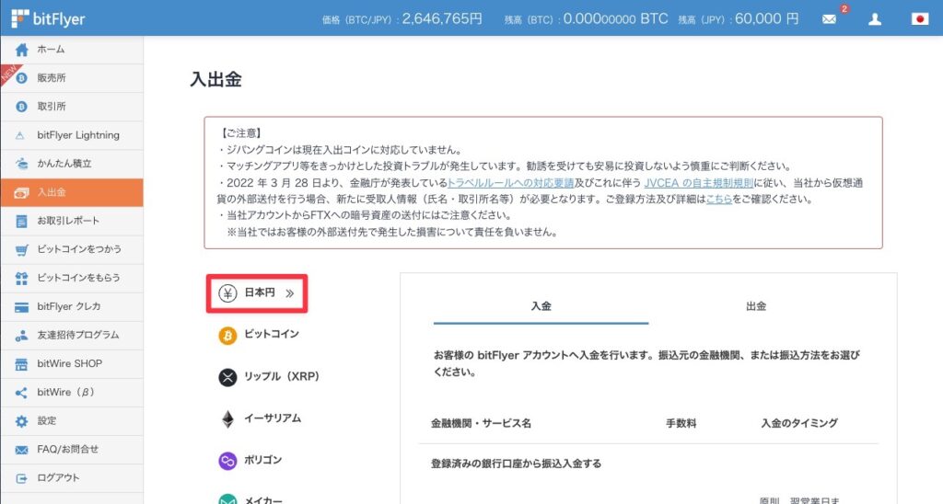Select the active 入出金 sidebar item
Screen dimensions: 943x504
[x=72, y=192]
